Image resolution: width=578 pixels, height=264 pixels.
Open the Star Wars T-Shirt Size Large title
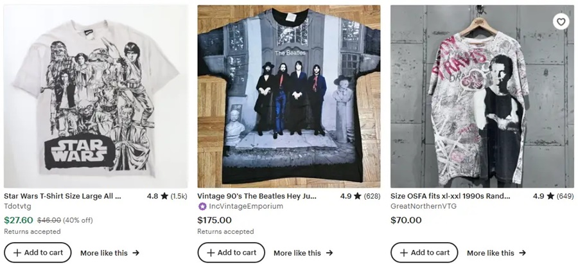pyautogui.click(x=62, y=196)
